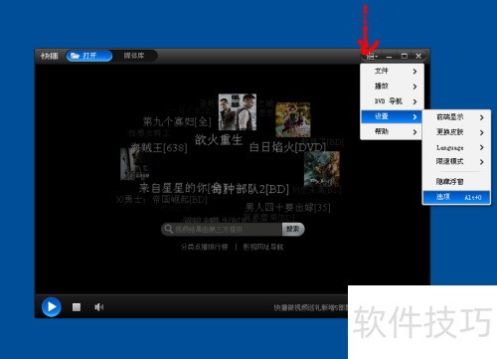Click the 快播 logo in the title bar
Viewport: 497px width, 359px height.
click(50, 56)
